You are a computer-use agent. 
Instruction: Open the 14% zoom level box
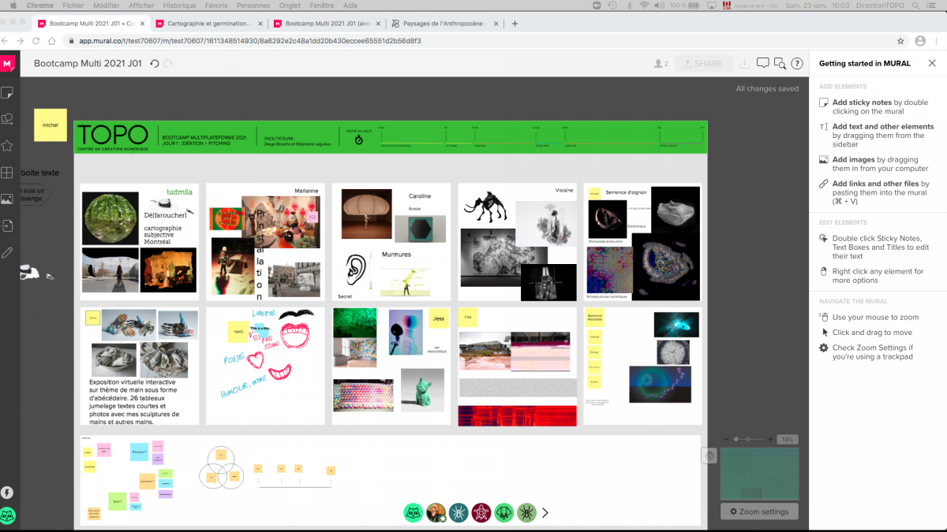point(788,439)
